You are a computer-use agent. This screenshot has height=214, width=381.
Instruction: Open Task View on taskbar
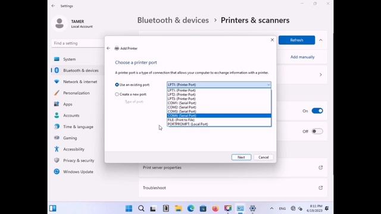(153, 208)
